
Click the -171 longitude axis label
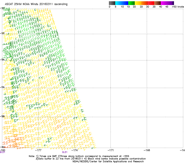(110, 150)
